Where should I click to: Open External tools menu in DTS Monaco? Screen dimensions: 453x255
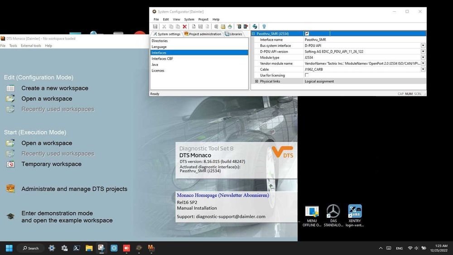pos(31,46)
